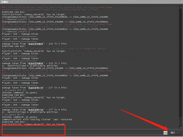Click the CHS input method indicator

point(166,133)
